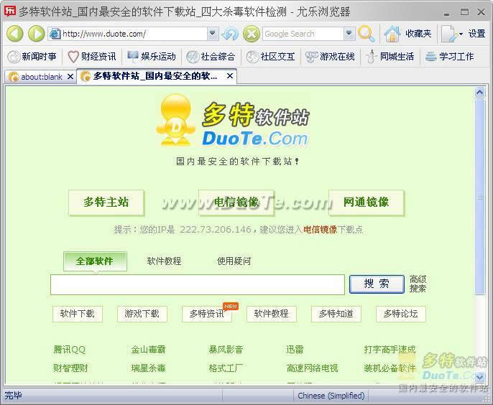
Task: Click the 网通镜像 mirror button
Action: (x=367, y=202)
